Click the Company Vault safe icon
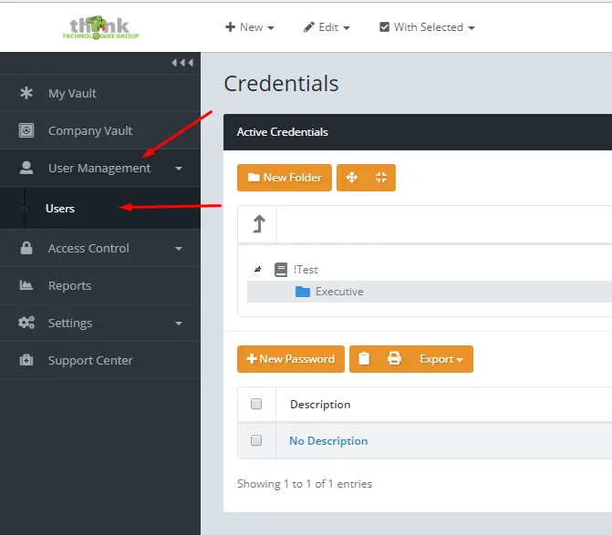This screenshot has width=612, height=535. 26,130
